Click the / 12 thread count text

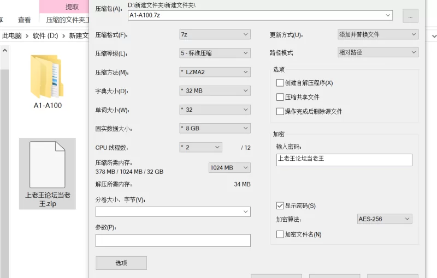point(246,148)
